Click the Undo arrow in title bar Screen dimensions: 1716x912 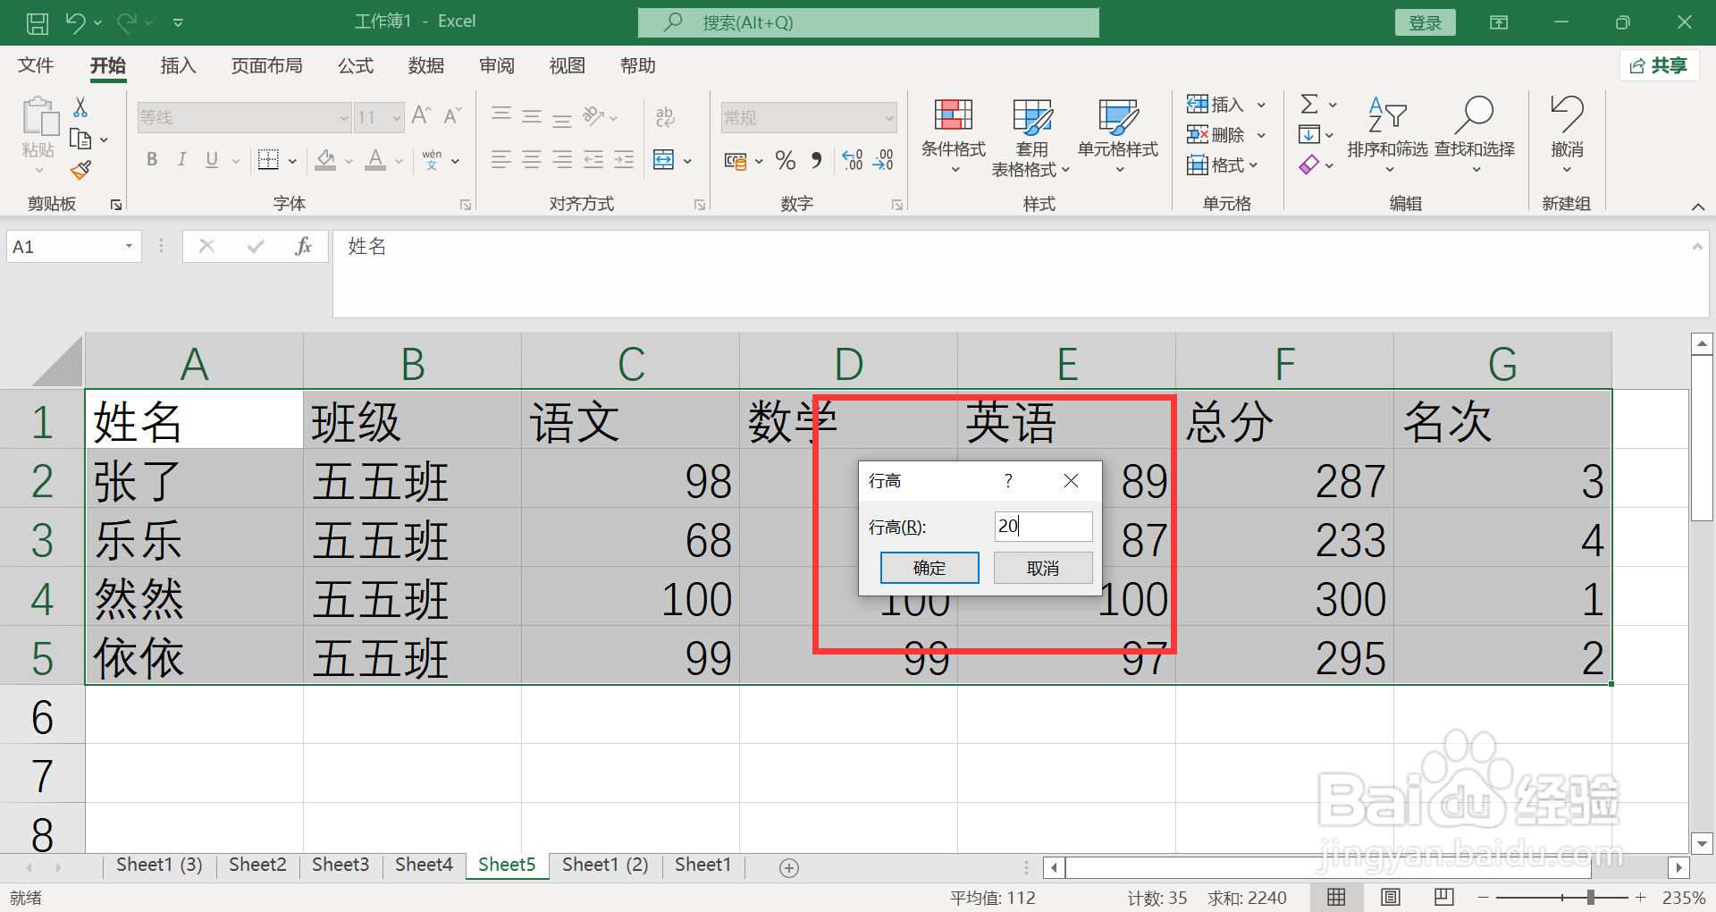coord(75,23)
